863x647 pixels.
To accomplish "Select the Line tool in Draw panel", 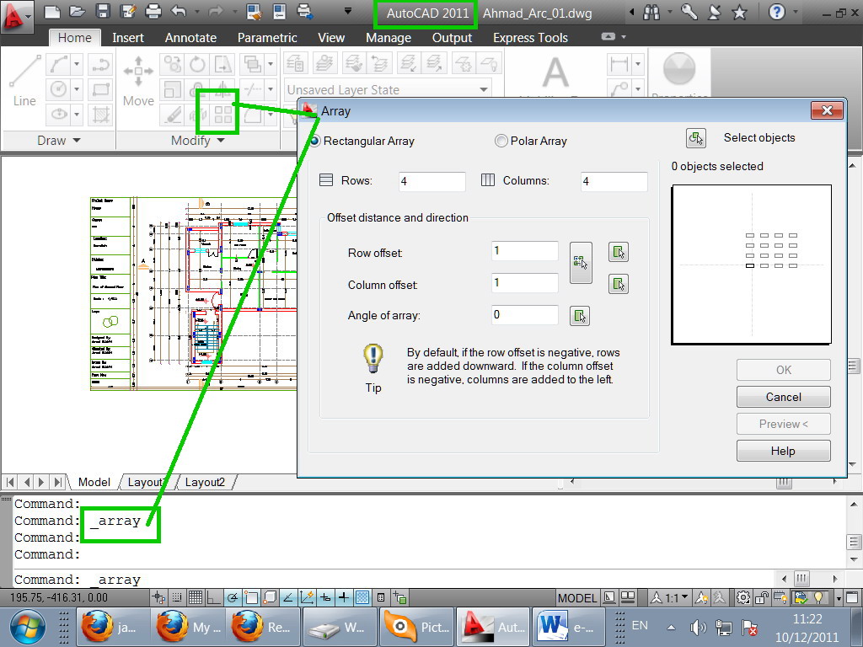I will 24,80.
